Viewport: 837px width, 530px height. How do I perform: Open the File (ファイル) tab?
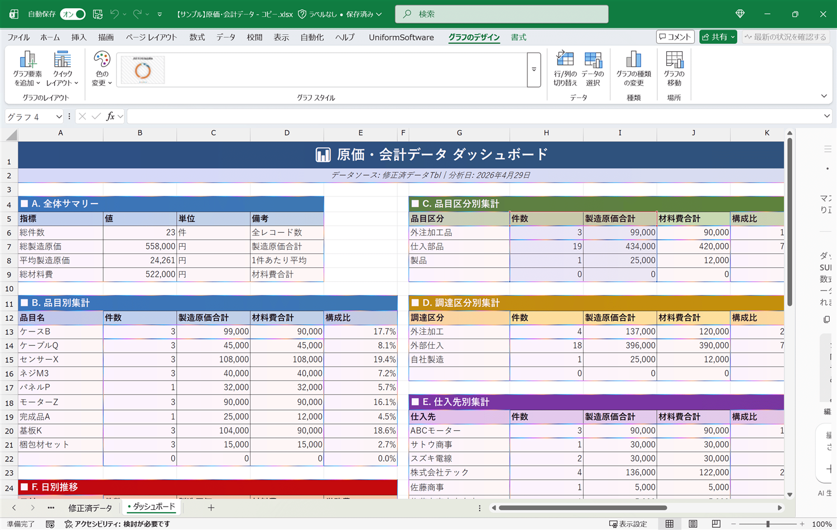18,37
